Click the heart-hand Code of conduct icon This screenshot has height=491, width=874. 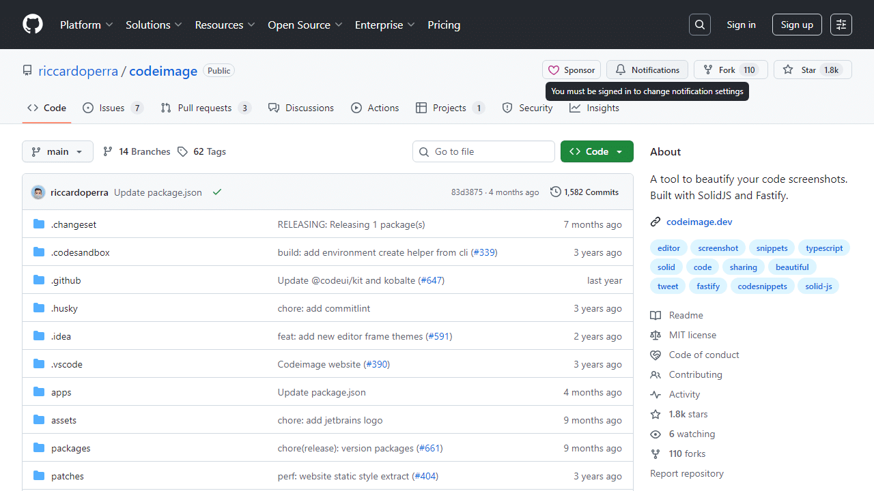pyautogui.click(x=655, y=355)
